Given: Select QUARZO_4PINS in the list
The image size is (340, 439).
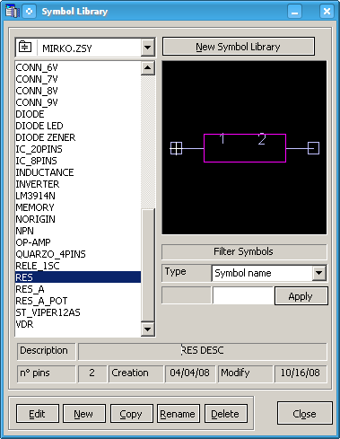Looking at the screenshot, I should tap(78, 254).
